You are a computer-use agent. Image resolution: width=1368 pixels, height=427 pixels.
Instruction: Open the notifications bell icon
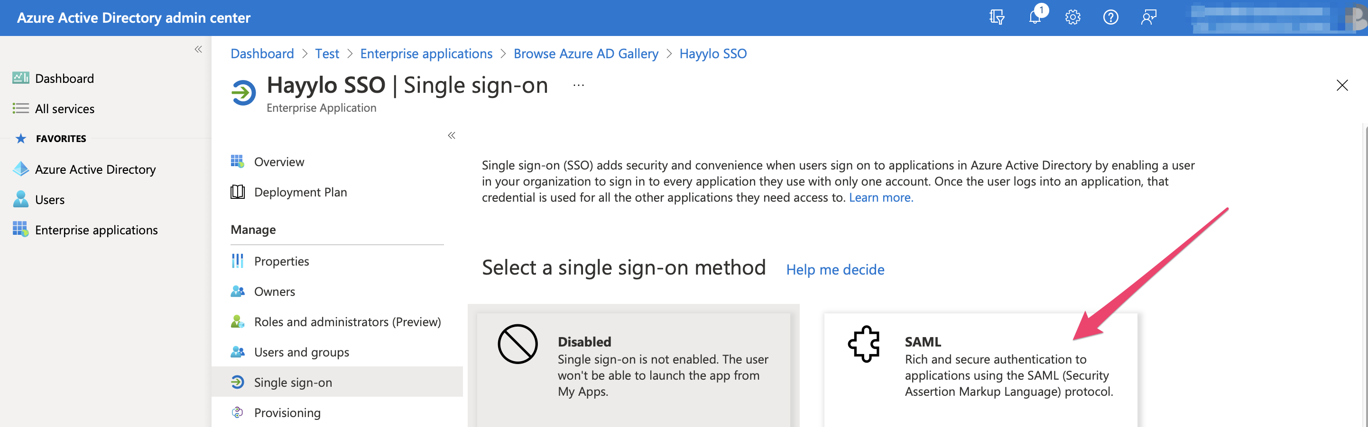[x=1035, y=18]
